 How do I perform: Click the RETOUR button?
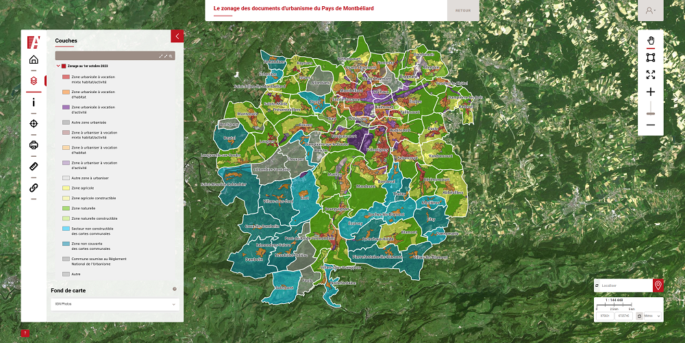(x=463, y=10)
